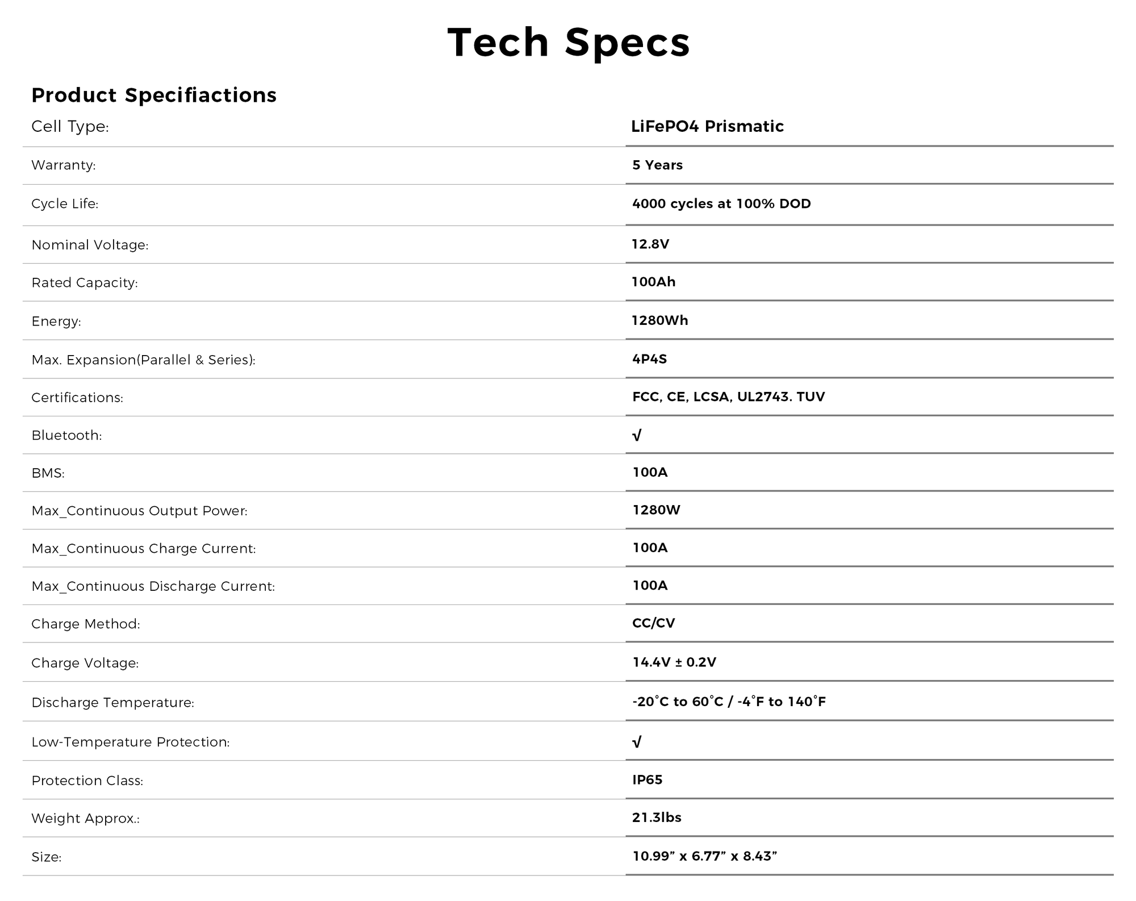Click the 4P4S expansion value
The width and height of the screenshot is (1136, 901).
(x=649, y=359)
